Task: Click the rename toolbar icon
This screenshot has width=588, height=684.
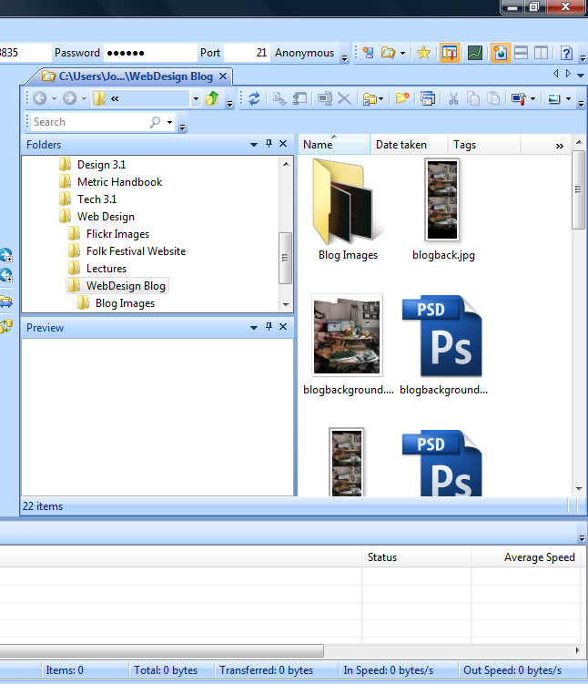Action: (x=325, y=98)
